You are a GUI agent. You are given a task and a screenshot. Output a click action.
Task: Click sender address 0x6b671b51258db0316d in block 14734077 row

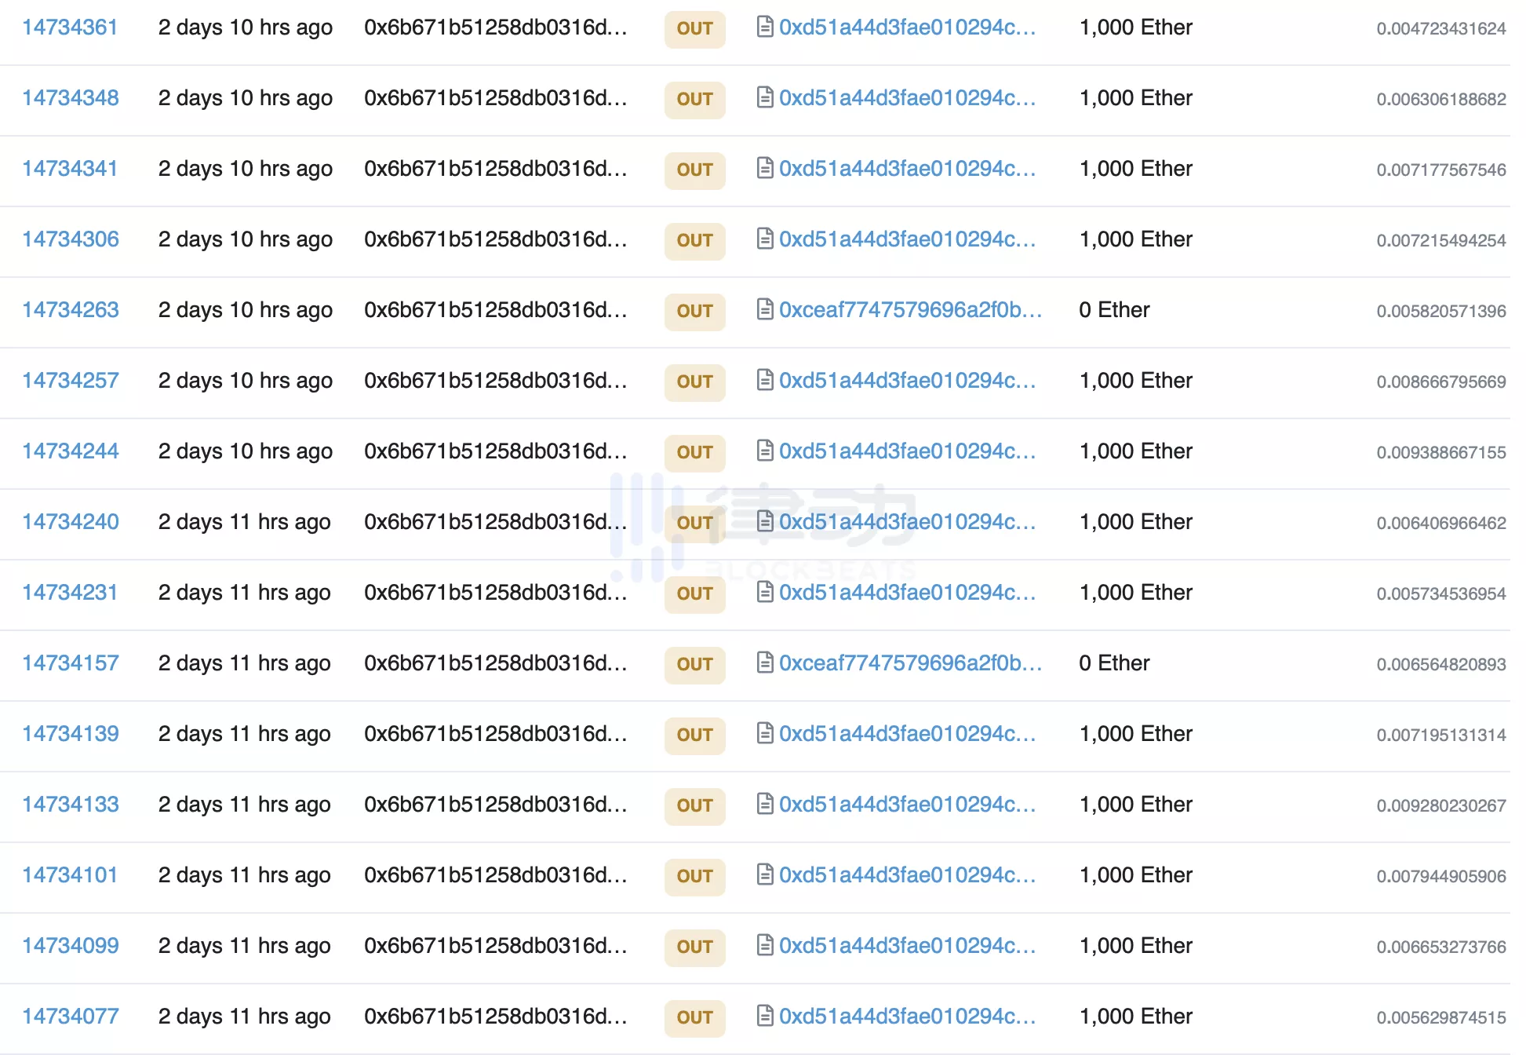[495, 1017]
